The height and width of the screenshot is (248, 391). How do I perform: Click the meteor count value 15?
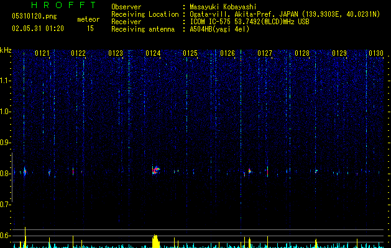coord(90,29)
